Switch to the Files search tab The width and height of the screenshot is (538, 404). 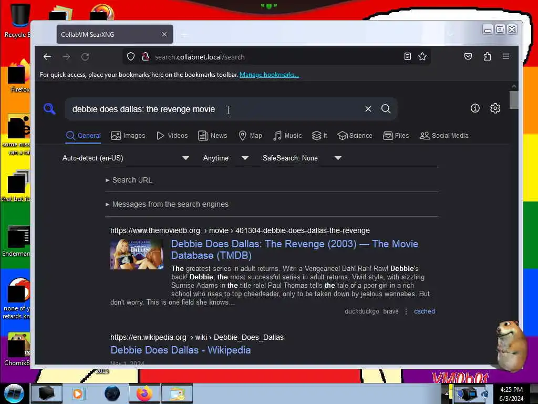point(396,136)
